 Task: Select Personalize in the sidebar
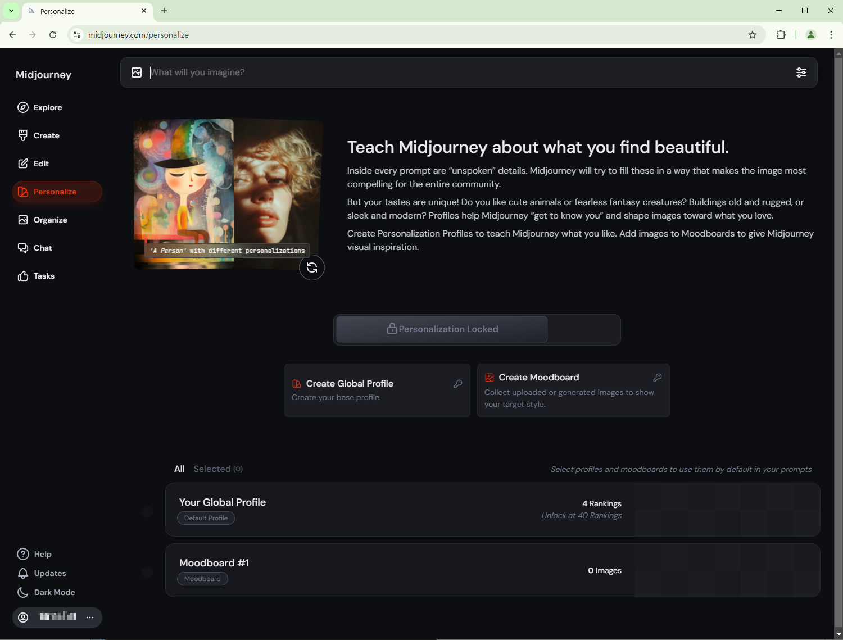(57, 192)
